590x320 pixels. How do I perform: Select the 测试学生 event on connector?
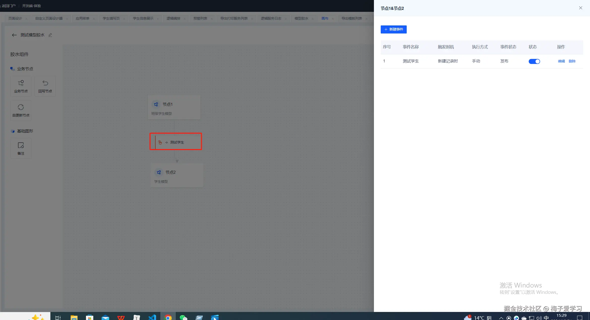click(177, 143)
